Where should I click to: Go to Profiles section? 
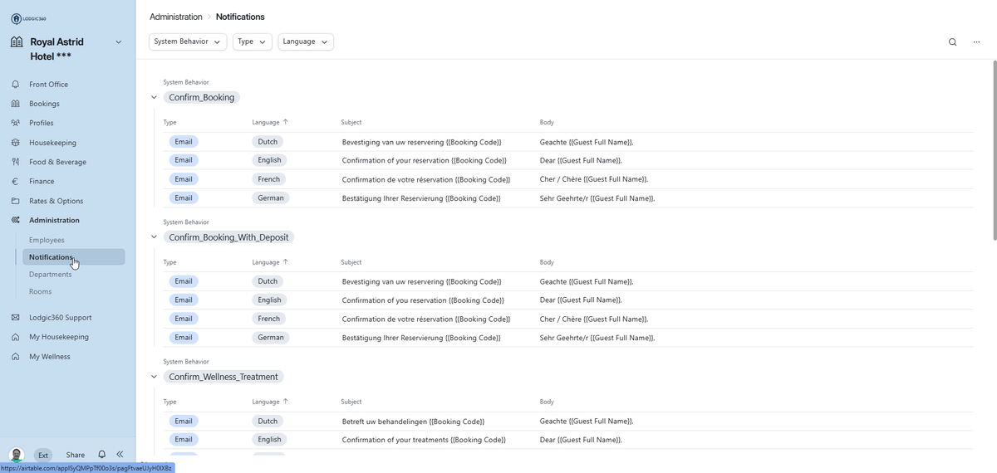click(x=42, y=123)
